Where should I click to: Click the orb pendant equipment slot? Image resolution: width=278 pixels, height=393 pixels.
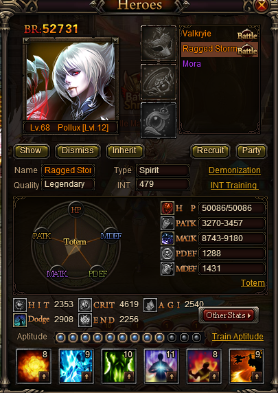click(159, 120)
